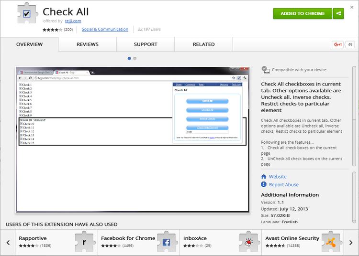Click the G+1 button
The height and width of the screenshot is (256, 359).
pos(337,44)
